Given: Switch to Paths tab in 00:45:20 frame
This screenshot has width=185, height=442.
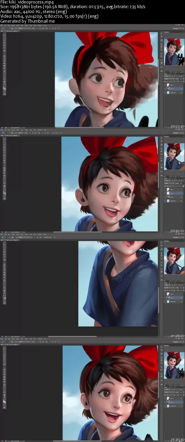Looking at the screenshot, I should pyautogui.click(x=175, y=178).
